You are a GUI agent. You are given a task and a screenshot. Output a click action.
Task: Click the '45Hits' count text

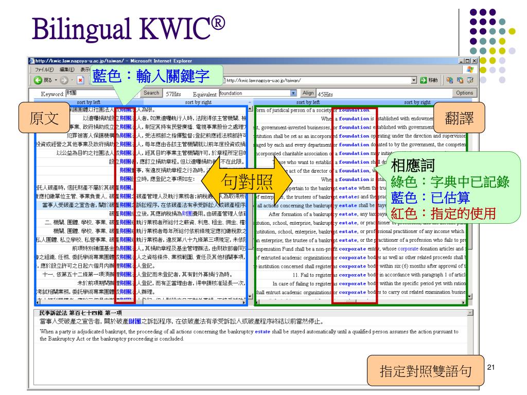tap(325, 95)
